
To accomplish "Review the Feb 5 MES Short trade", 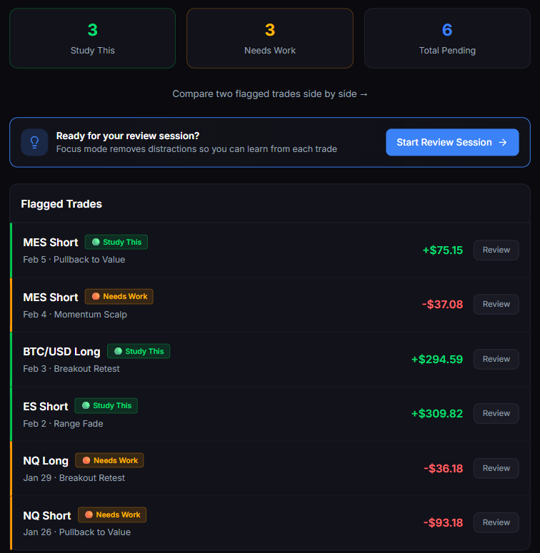I will tap(496, 250).
